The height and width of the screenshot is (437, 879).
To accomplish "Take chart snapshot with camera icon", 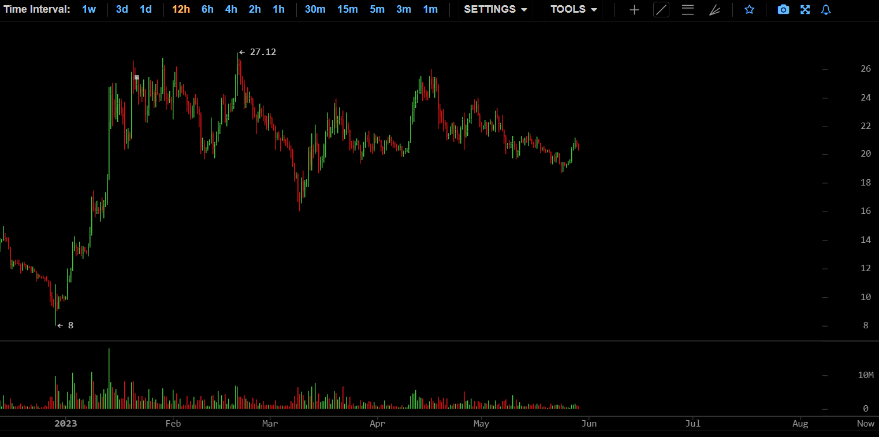I will coord(783,10).
